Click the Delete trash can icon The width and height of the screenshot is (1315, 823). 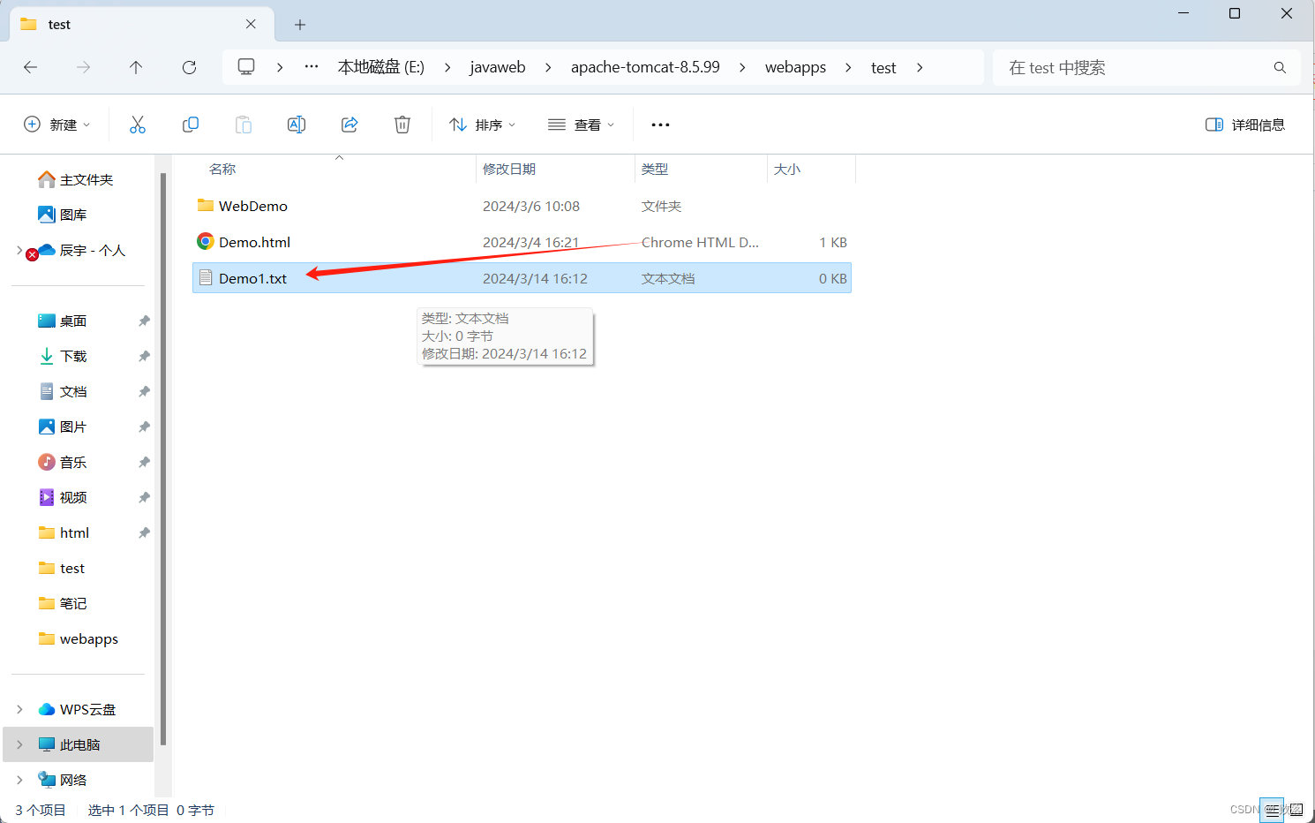[x=402, y=125]
